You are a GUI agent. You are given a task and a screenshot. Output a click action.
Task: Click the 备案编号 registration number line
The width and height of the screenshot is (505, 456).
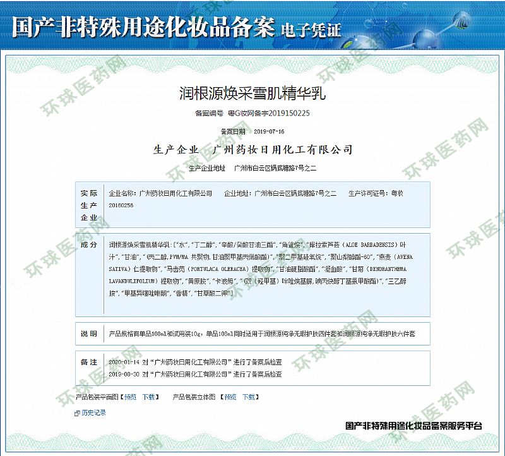[252, 114]
